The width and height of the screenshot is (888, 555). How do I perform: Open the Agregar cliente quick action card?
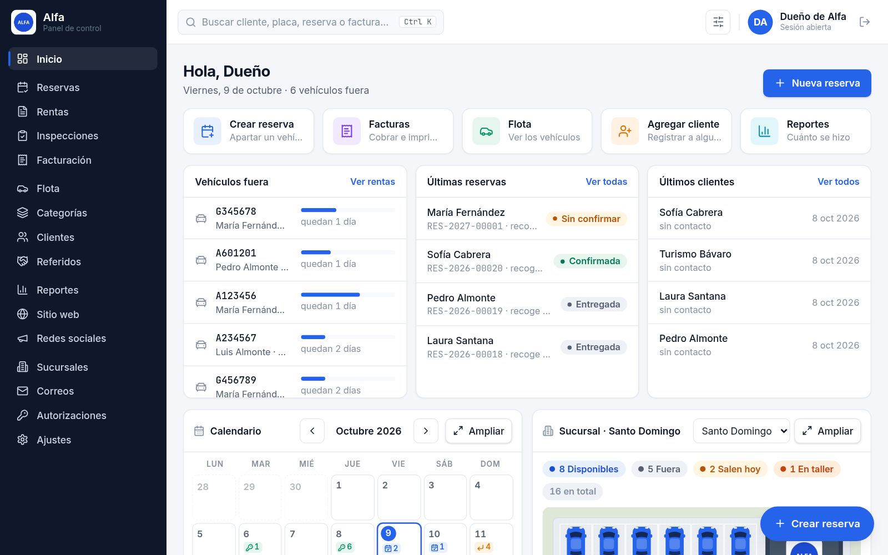tap(667, 131)
